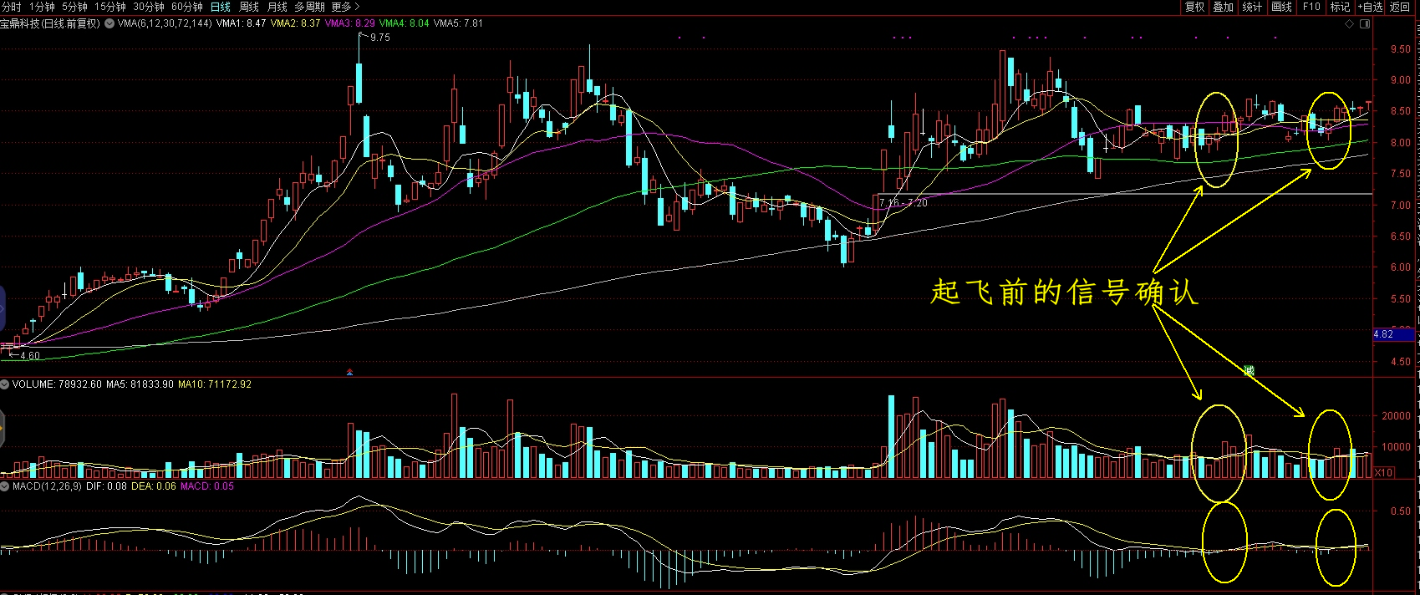Click the left edge handle beside the main chart
Viewport: 1420px width, 595px height.
point(3,310)
